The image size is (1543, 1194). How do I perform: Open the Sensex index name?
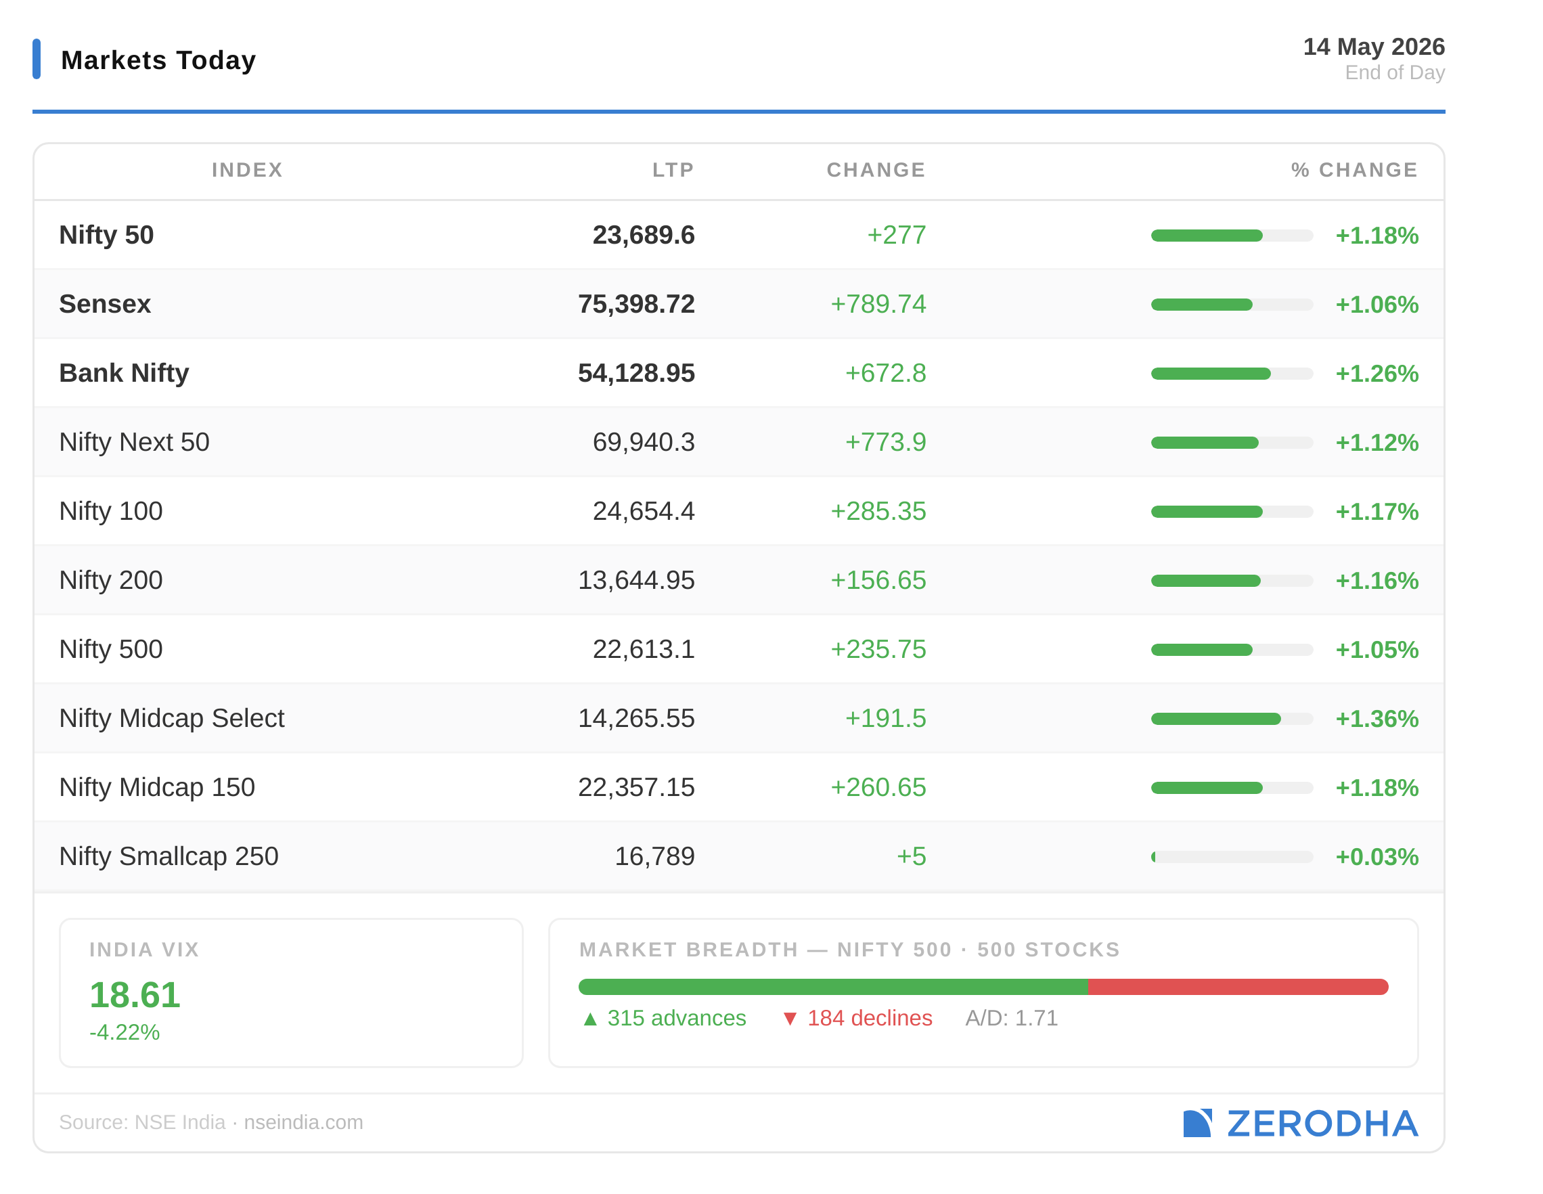pyautogui.click(x=106, y=304)
